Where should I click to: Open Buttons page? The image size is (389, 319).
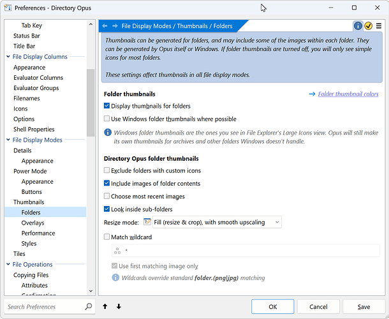[x=31, y=192]
